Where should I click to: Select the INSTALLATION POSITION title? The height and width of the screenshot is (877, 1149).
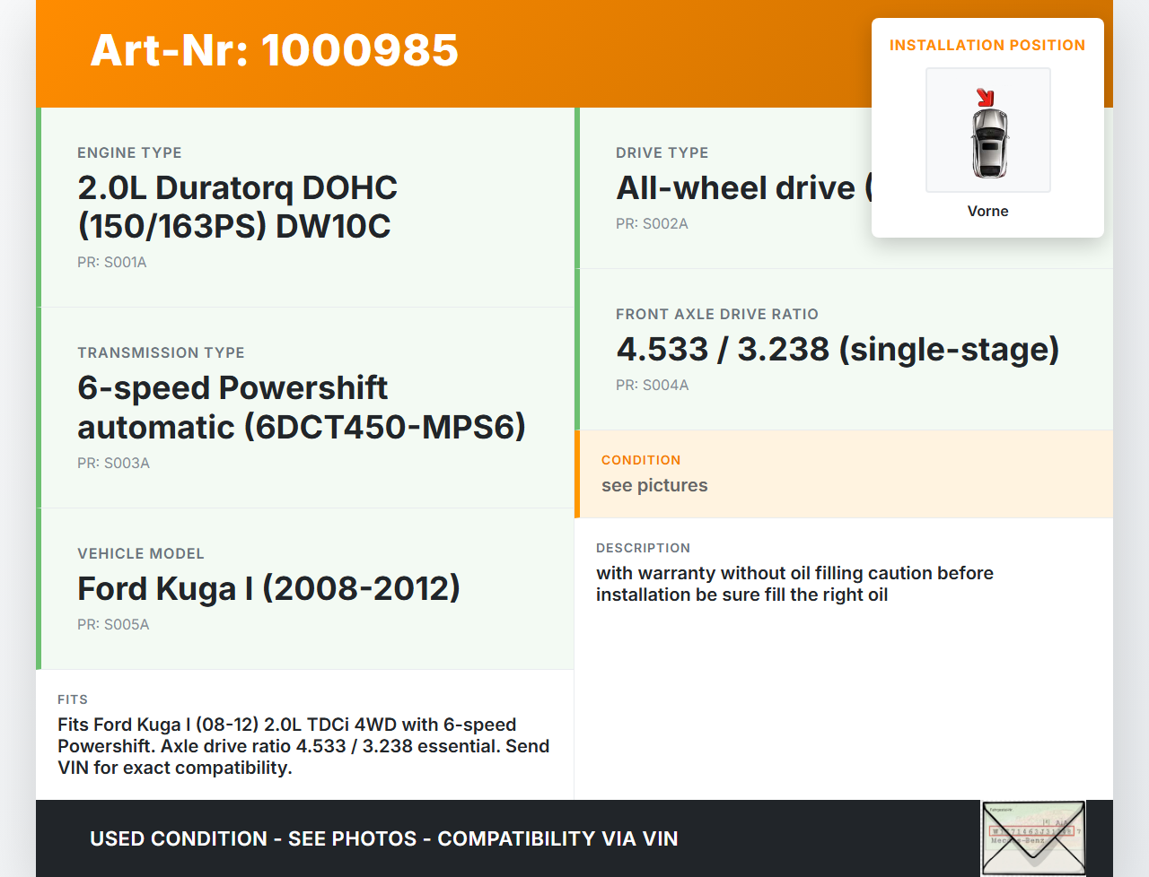point(987,46)
